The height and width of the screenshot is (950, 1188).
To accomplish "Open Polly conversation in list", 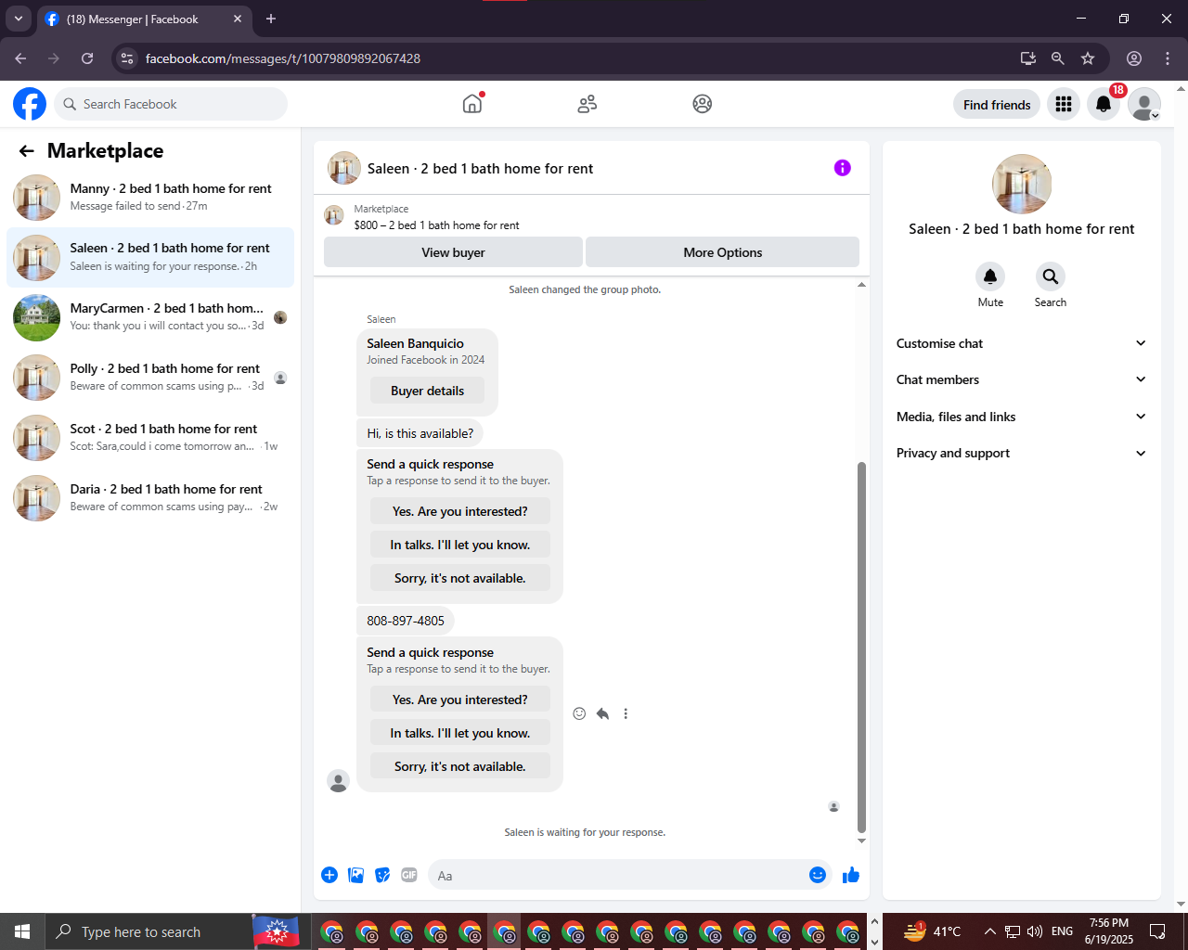I will (x=150, y=378).
